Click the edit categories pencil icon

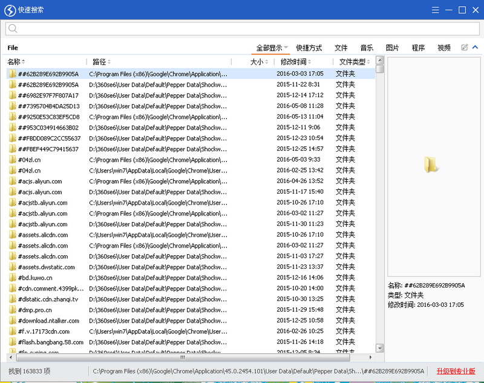pos(465,48)
